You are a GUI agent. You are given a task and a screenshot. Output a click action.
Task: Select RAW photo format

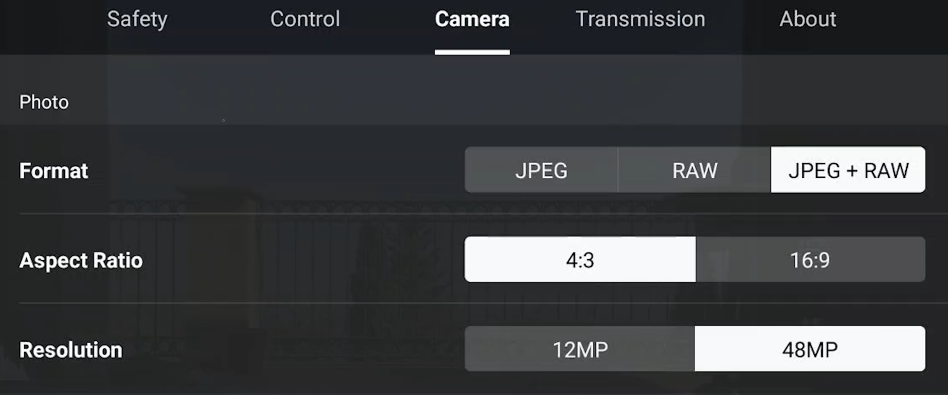coord(693,170)
